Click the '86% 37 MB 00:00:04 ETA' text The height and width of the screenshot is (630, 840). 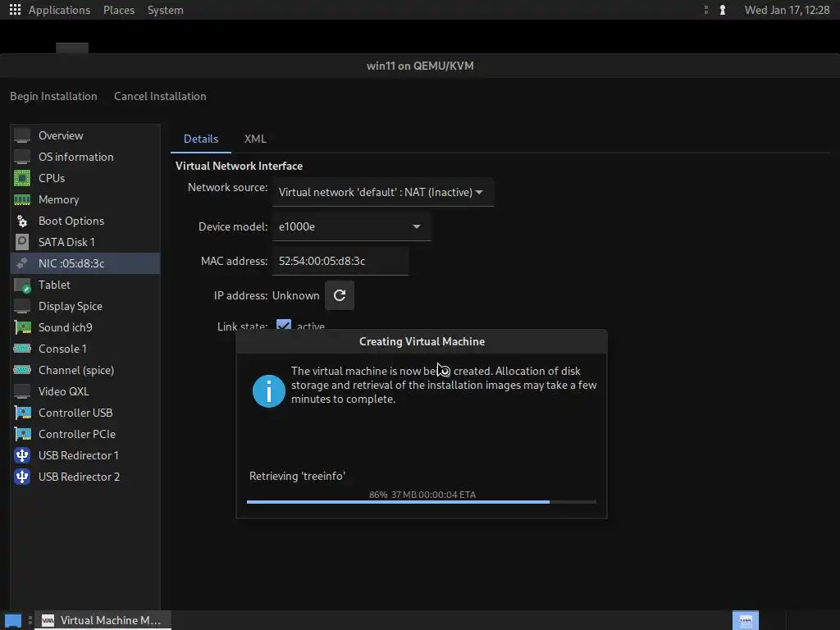(x=422, y=495)
